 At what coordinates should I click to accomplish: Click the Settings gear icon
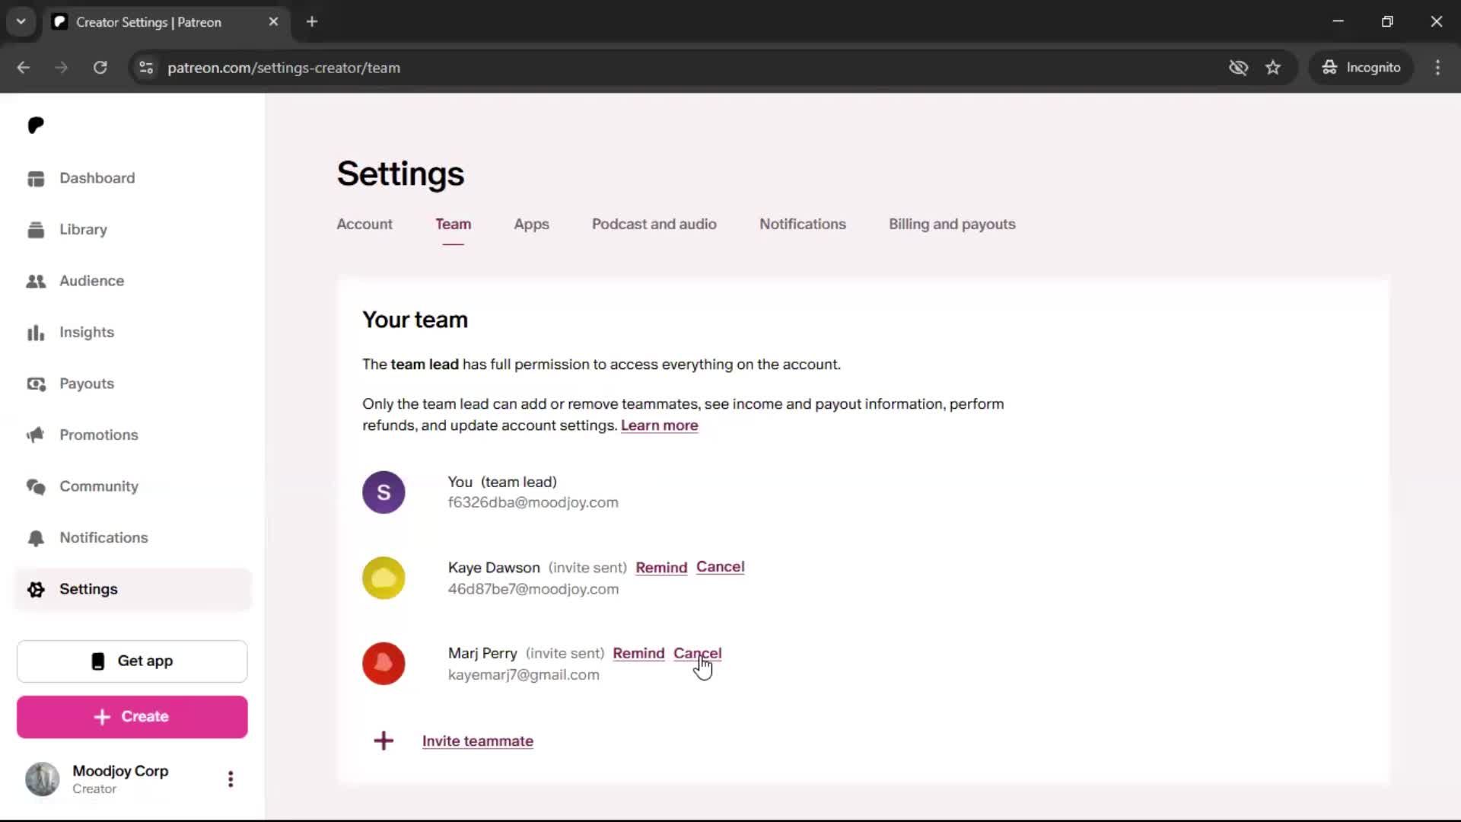click(x=36, y=589)
